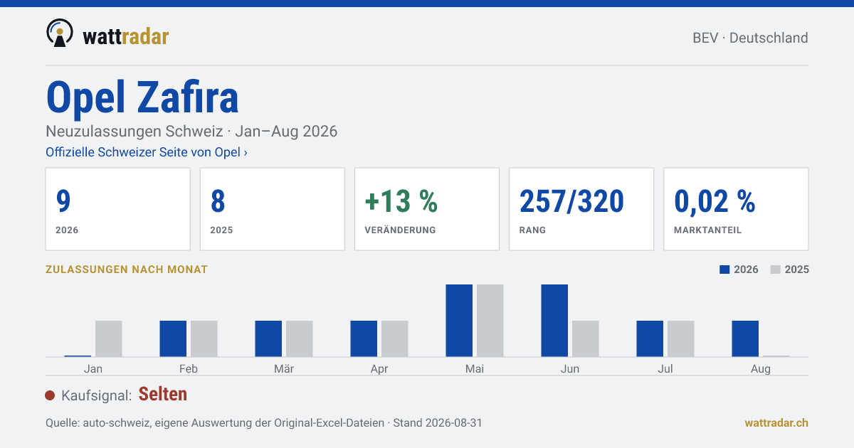This screenshot has width=854, height=448.
Task: Click the blue 2026 bar for Aug
Action: tap(745, 338)
